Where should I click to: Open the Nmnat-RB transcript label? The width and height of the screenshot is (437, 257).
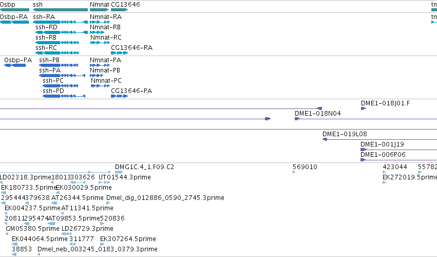(x=105, y=27)
